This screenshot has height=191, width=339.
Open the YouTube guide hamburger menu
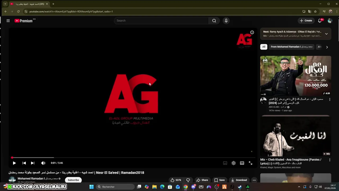coord(8,21)
